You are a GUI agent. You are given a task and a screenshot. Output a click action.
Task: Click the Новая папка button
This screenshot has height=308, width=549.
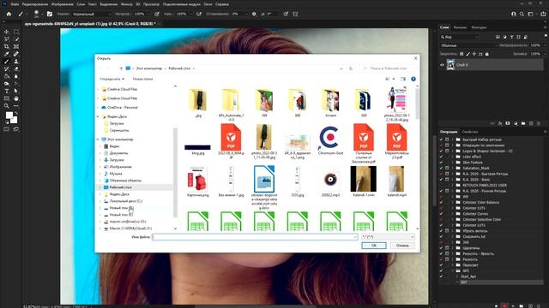point(142,79)
